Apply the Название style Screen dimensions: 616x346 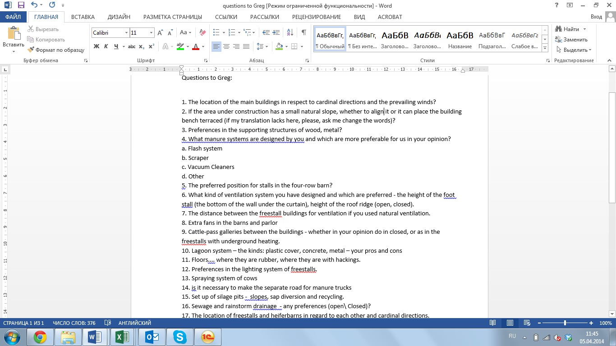pos(460,39)
